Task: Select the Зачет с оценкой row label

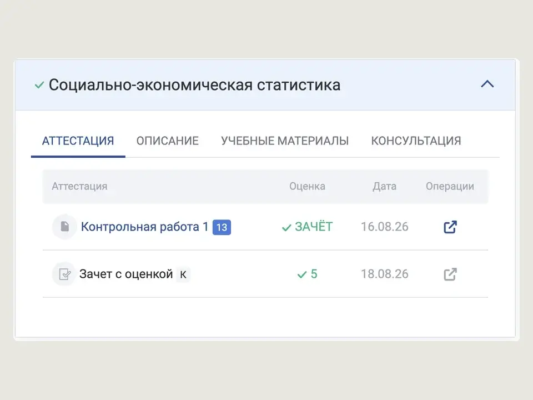Action: pos(126,274)
